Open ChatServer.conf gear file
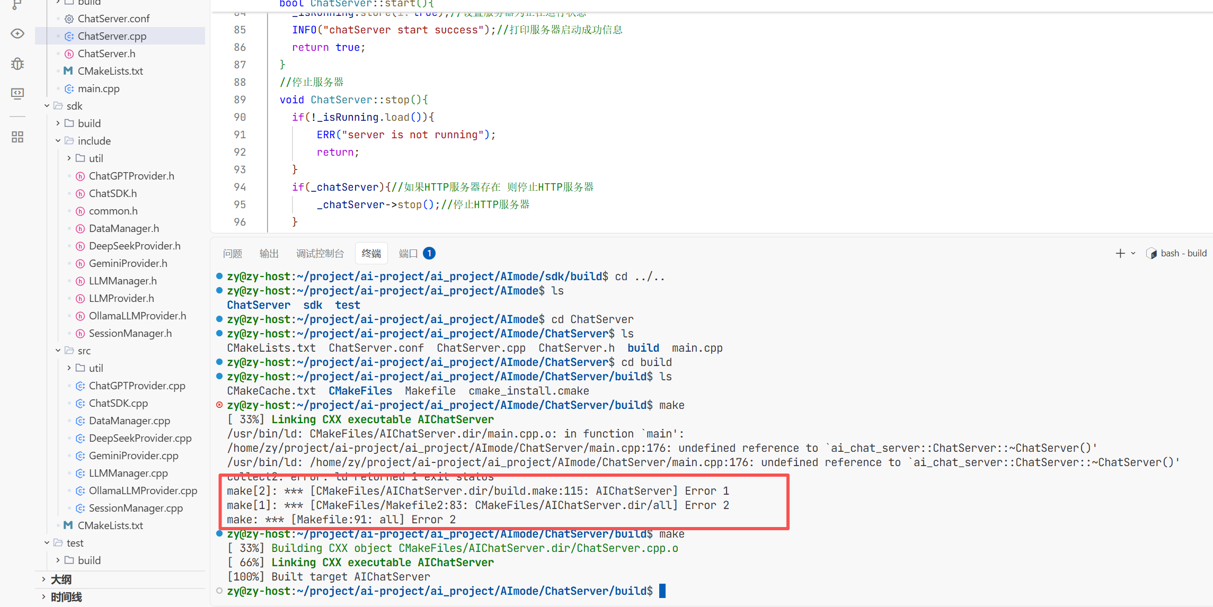 coord(113,19)
